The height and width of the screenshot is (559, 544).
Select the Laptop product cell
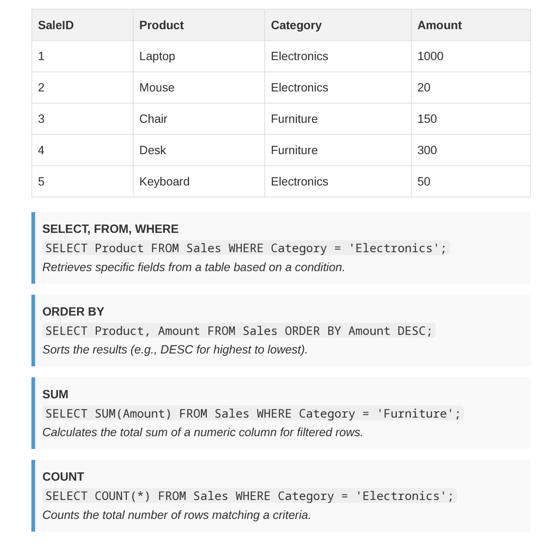tap(199, 56)
